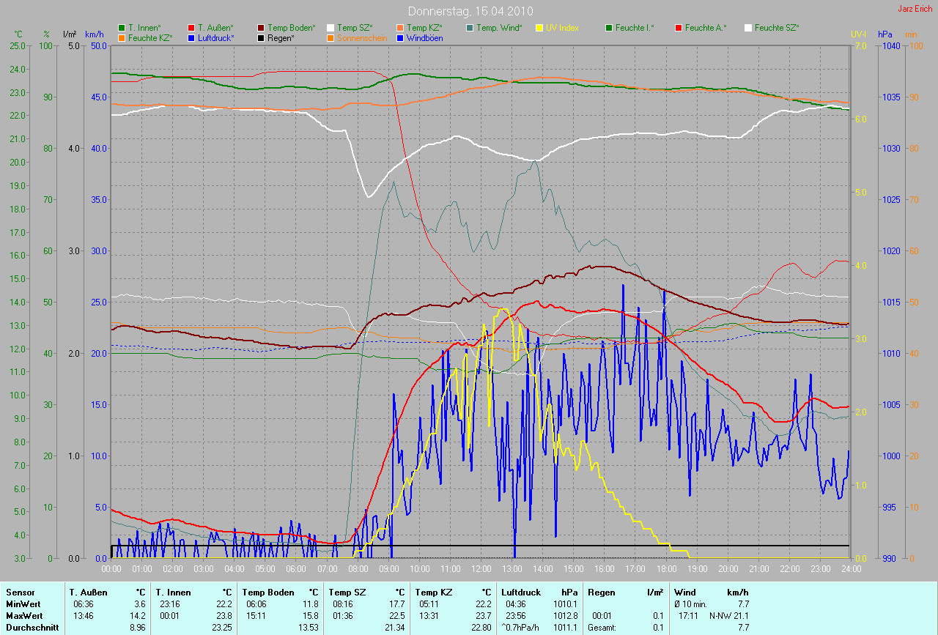This screenshot has height=635, width=938.
Task: Click the '06:00' time axis label
Action: click(x=296, y=568)
